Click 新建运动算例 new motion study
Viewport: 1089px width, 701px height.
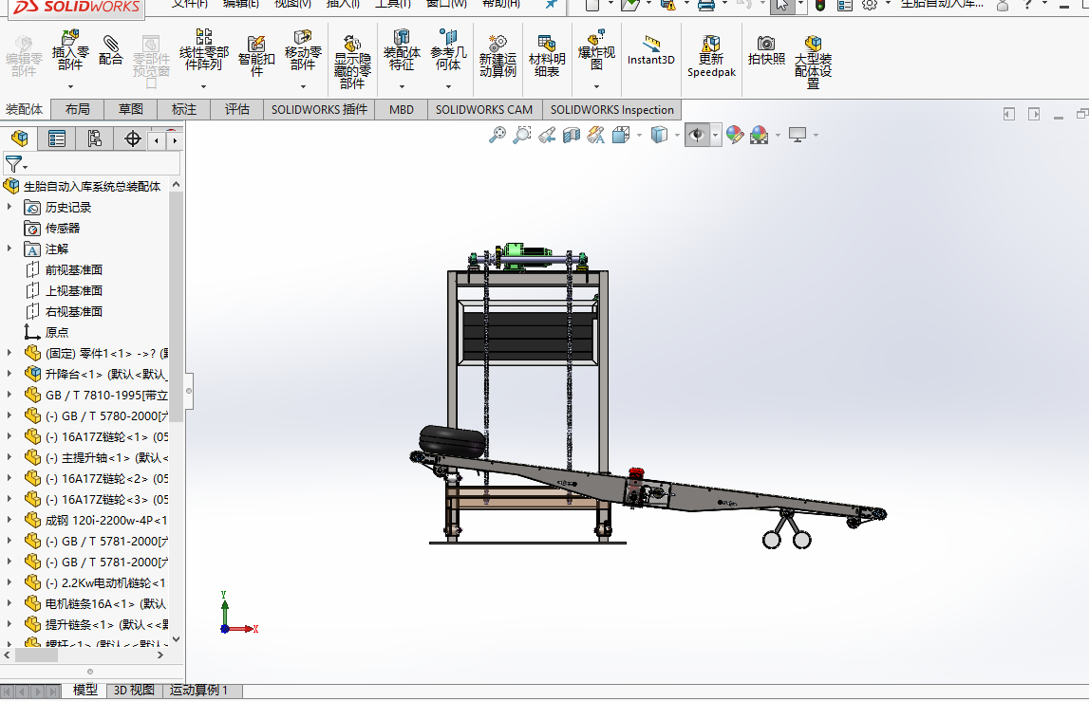pos(498,56)
